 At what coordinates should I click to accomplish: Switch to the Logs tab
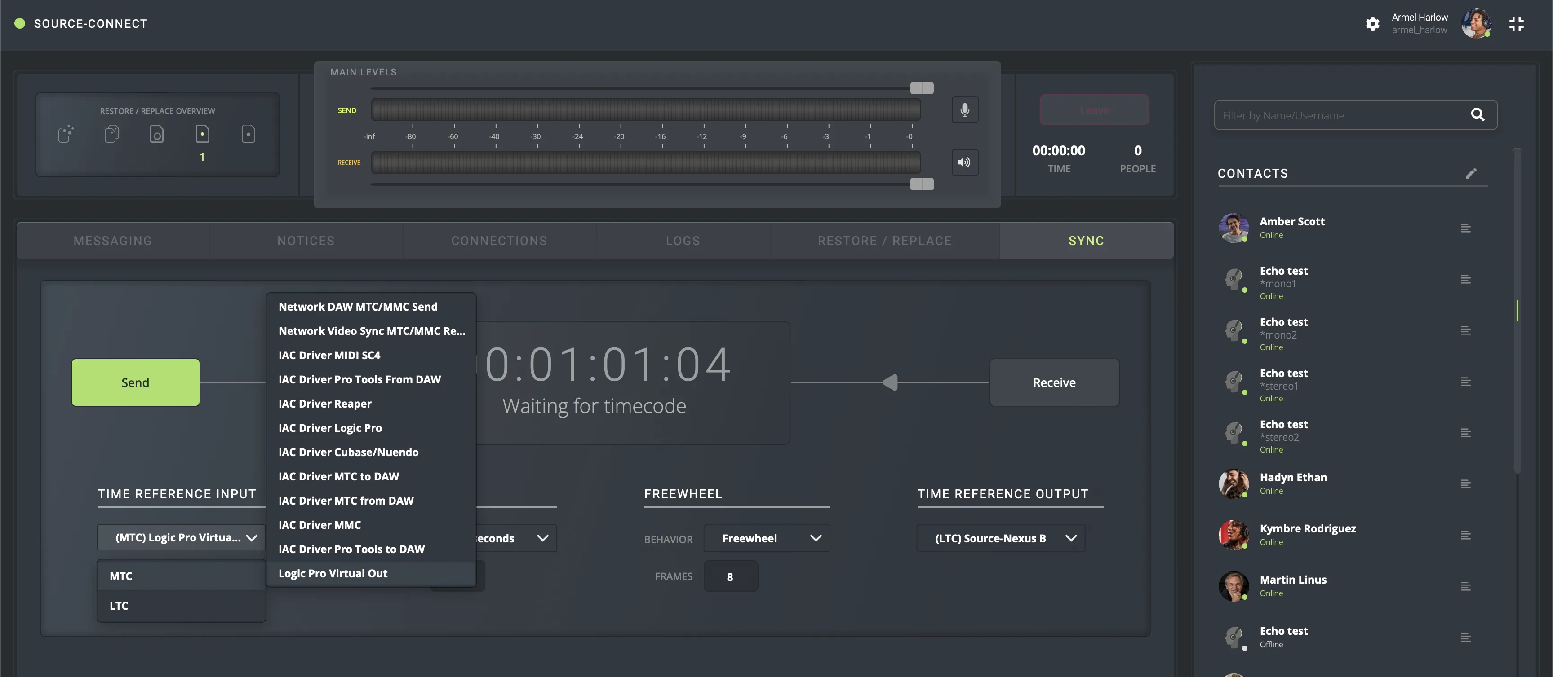pos(683,241)
